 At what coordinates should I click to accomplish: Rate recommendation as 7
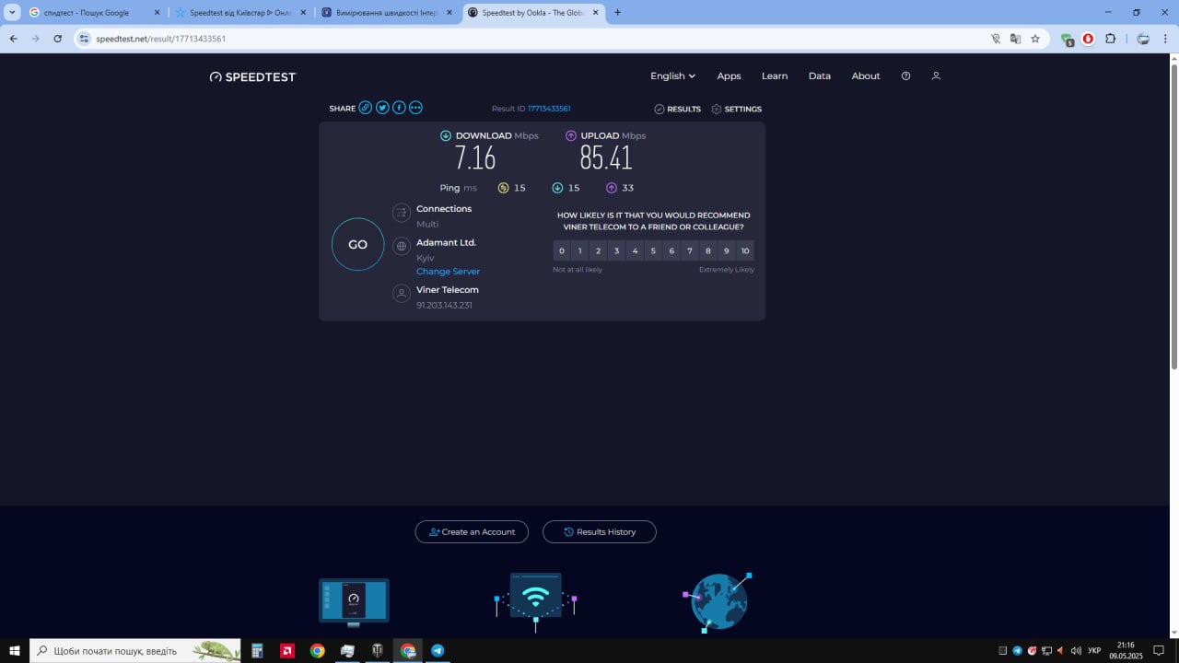690,250
